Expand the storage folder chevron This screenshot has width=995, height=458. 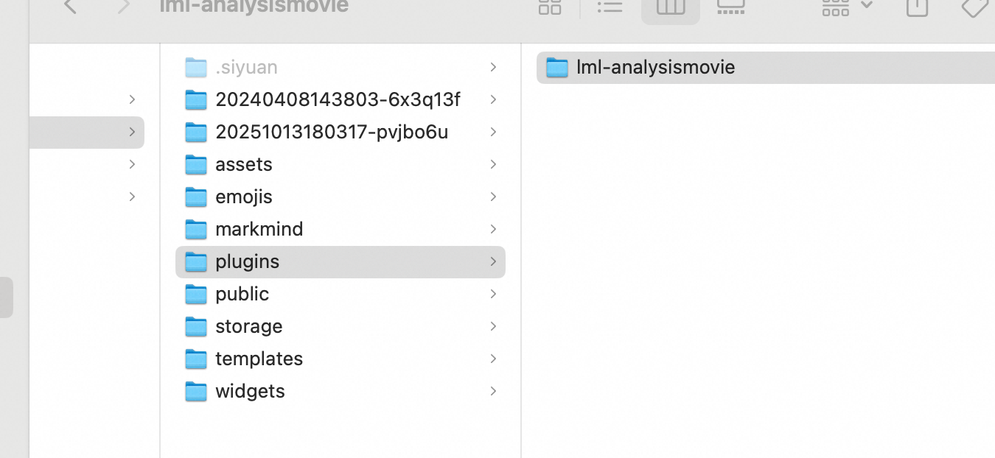click(x=493, y=326)
